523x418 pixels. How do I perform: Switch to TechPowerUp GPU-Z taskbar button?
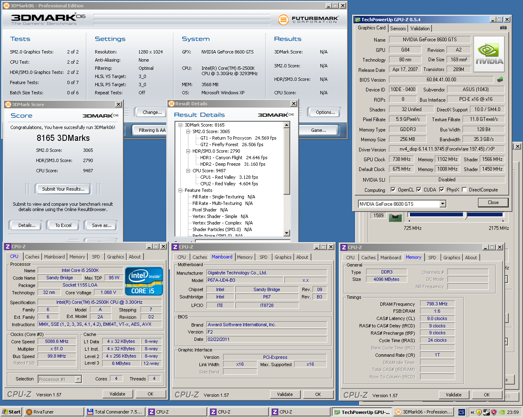pos(362,412)
